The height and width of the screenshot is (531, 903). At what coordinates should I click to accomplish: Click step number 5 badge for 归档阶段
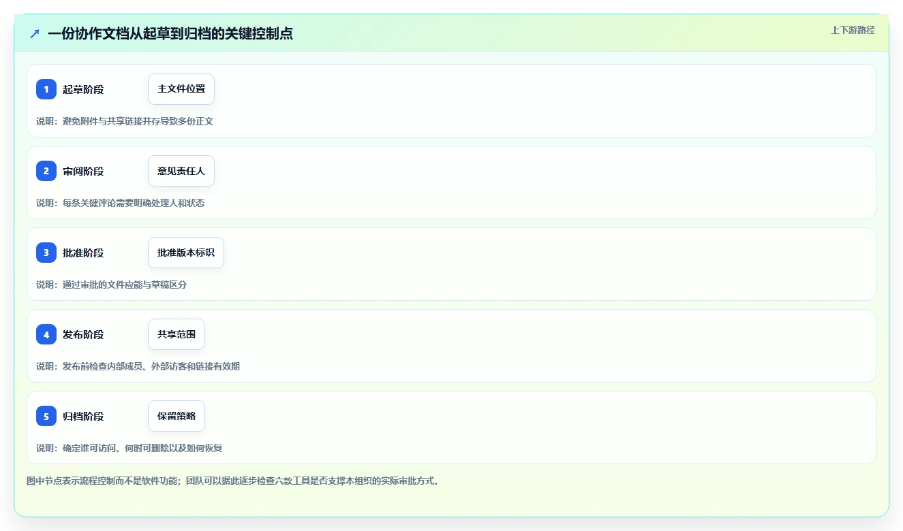(x=46, y=416)
